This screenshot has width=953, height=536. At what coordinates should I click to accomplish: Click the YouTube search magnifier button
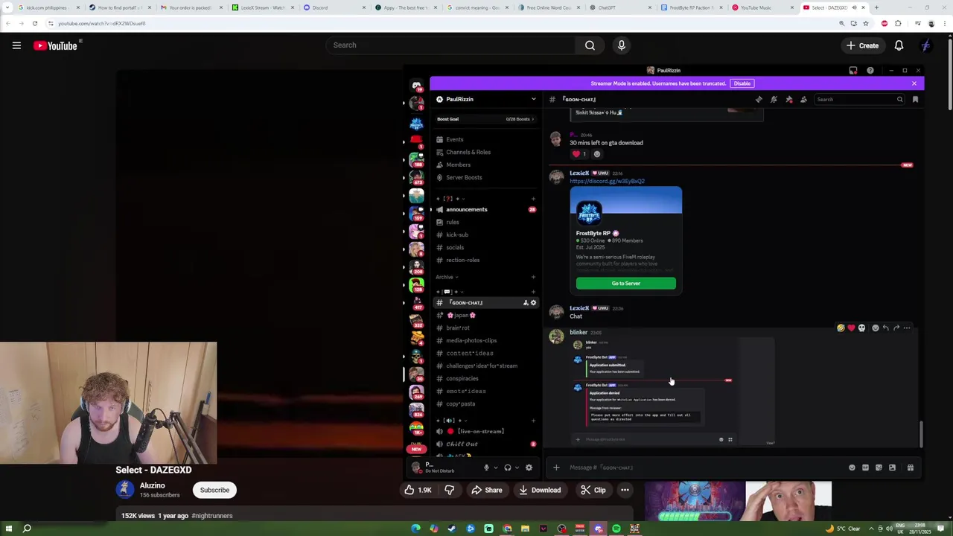[590, 45]
